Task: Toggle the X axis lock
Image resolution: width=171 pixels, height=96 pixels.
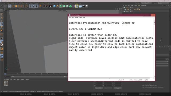Action: click(x=30, y=6)
